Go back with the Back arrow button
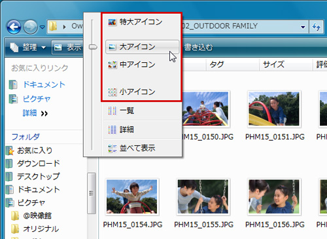 pyautogui.click(x=14, y=27)
